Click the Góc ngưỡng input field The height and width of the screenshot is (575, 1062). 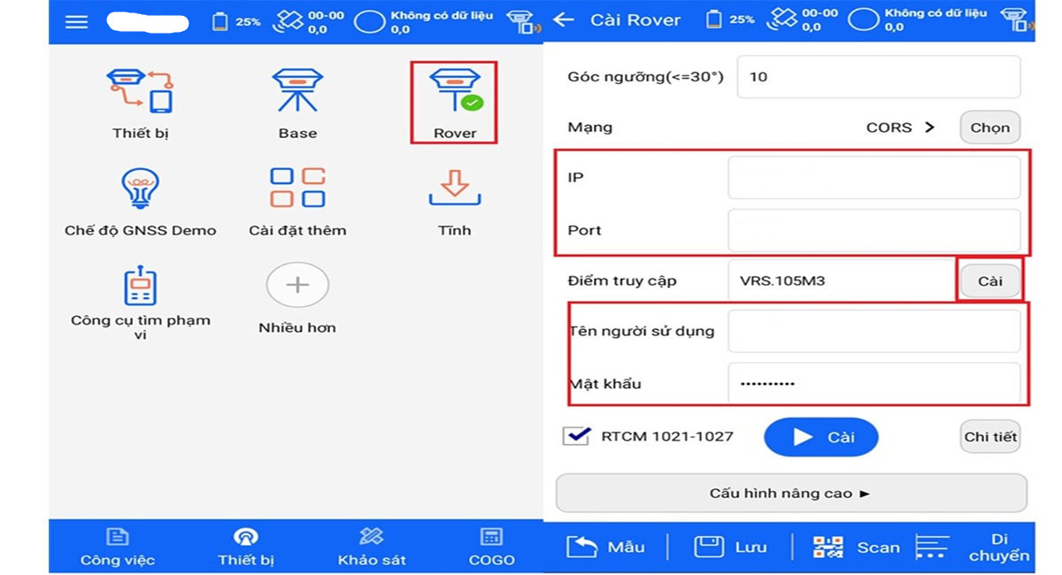tap(878, 77)
